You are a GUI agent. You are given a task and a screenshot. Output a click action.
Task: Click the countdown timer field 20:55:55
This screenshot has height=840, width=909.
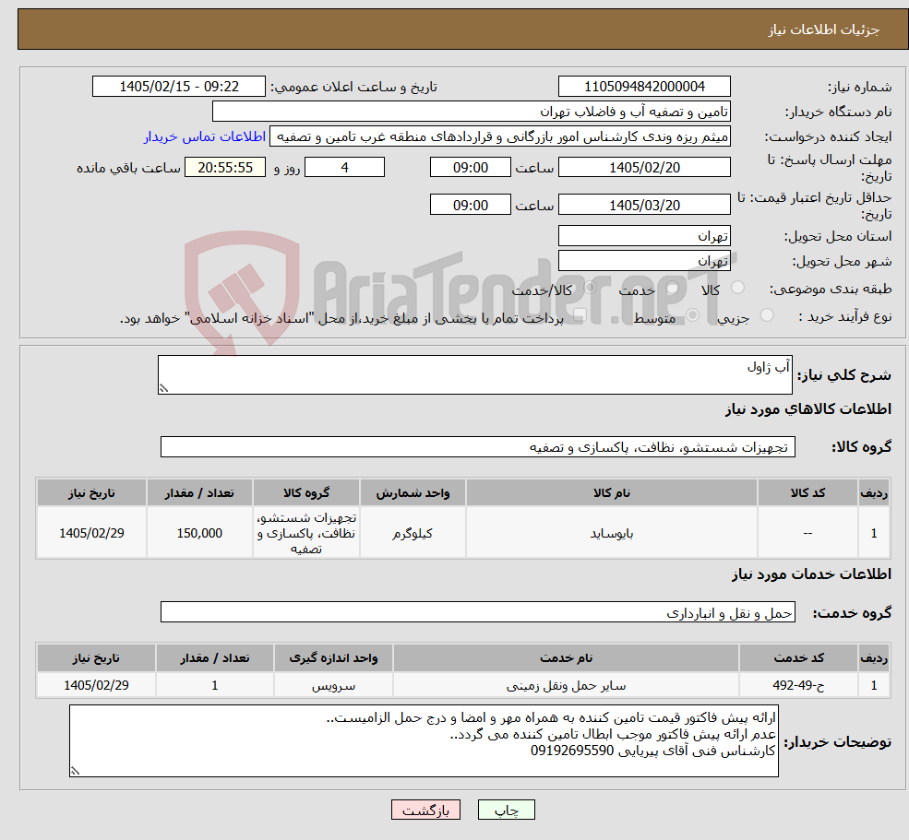225,168
